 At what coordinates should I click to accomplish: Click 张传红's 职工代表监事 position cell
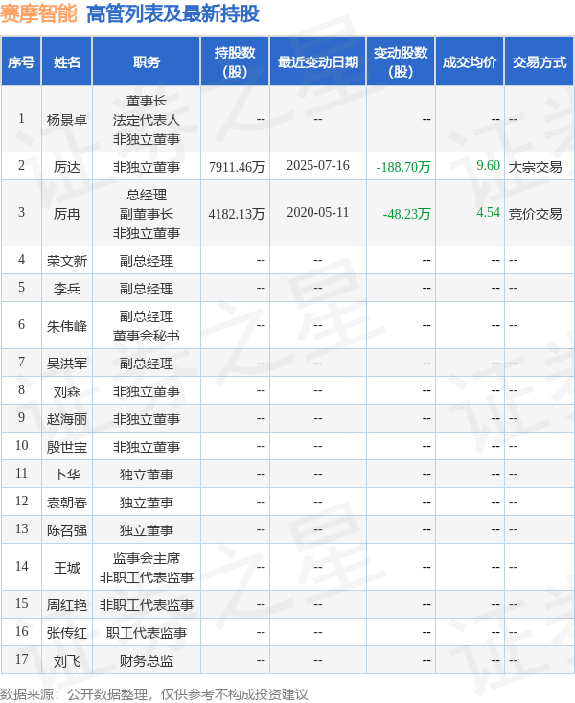point(146,633)
